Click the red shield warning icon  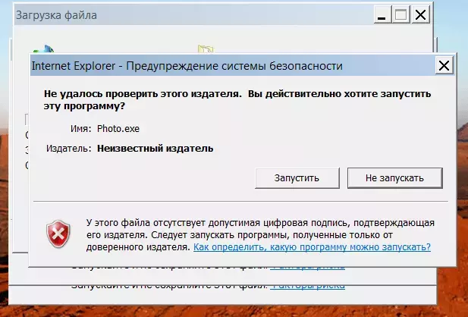pos(58,234)
